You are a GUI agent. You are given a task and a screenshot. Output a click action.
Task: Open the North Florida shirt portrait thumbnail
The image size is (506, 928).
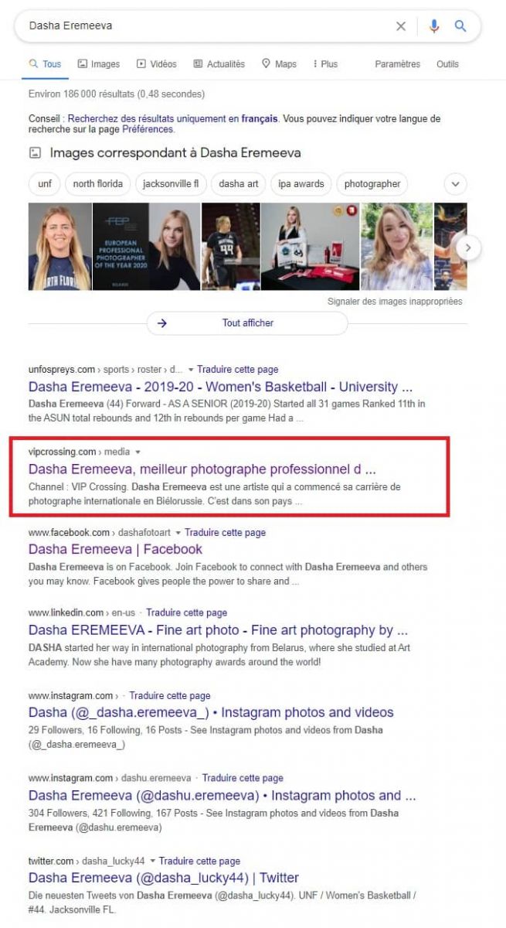coord(59,247)
